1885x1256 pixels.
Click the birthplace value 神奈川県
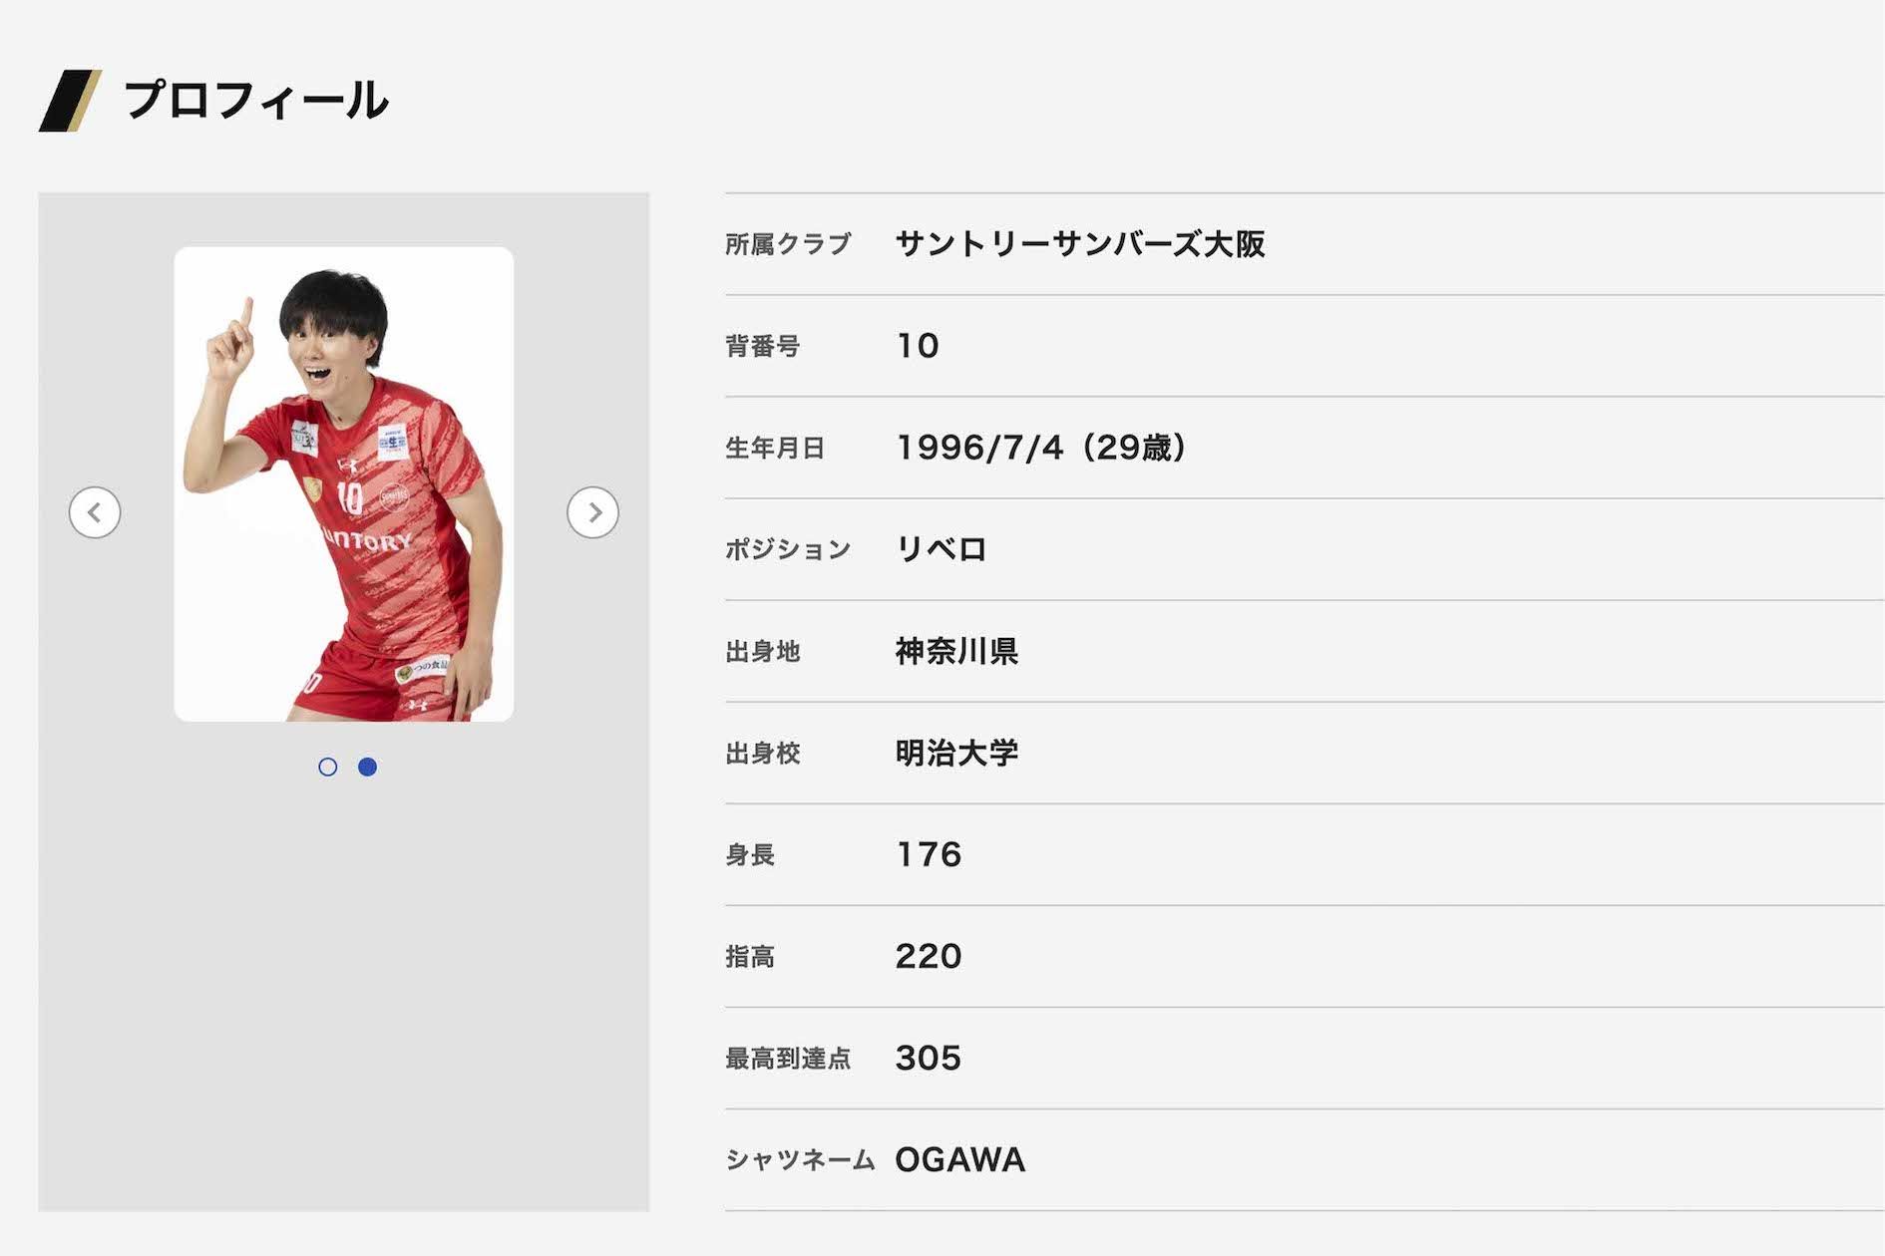point(956,651)
